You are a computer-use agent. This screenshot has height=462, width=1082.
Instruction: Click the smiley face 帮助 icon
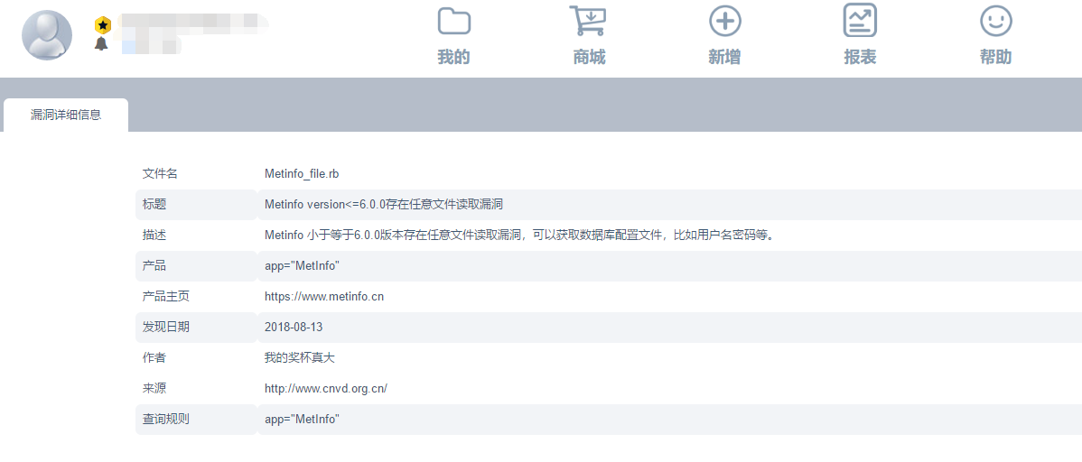click(995, 21)
